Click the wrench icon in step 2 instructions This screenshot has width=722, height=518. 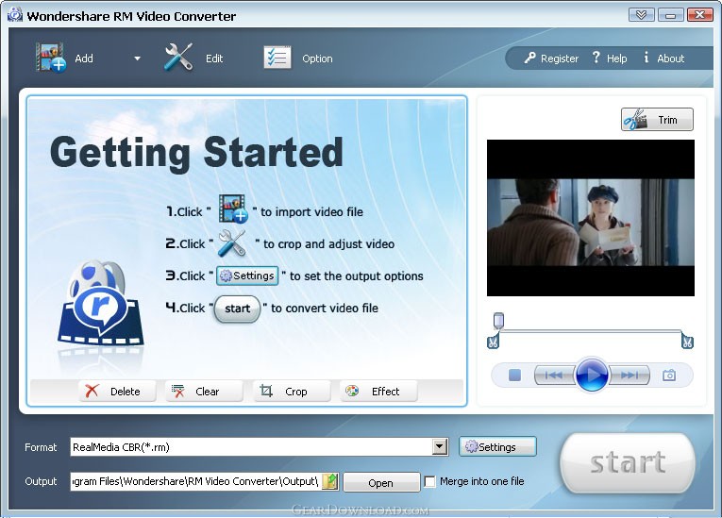231,242
